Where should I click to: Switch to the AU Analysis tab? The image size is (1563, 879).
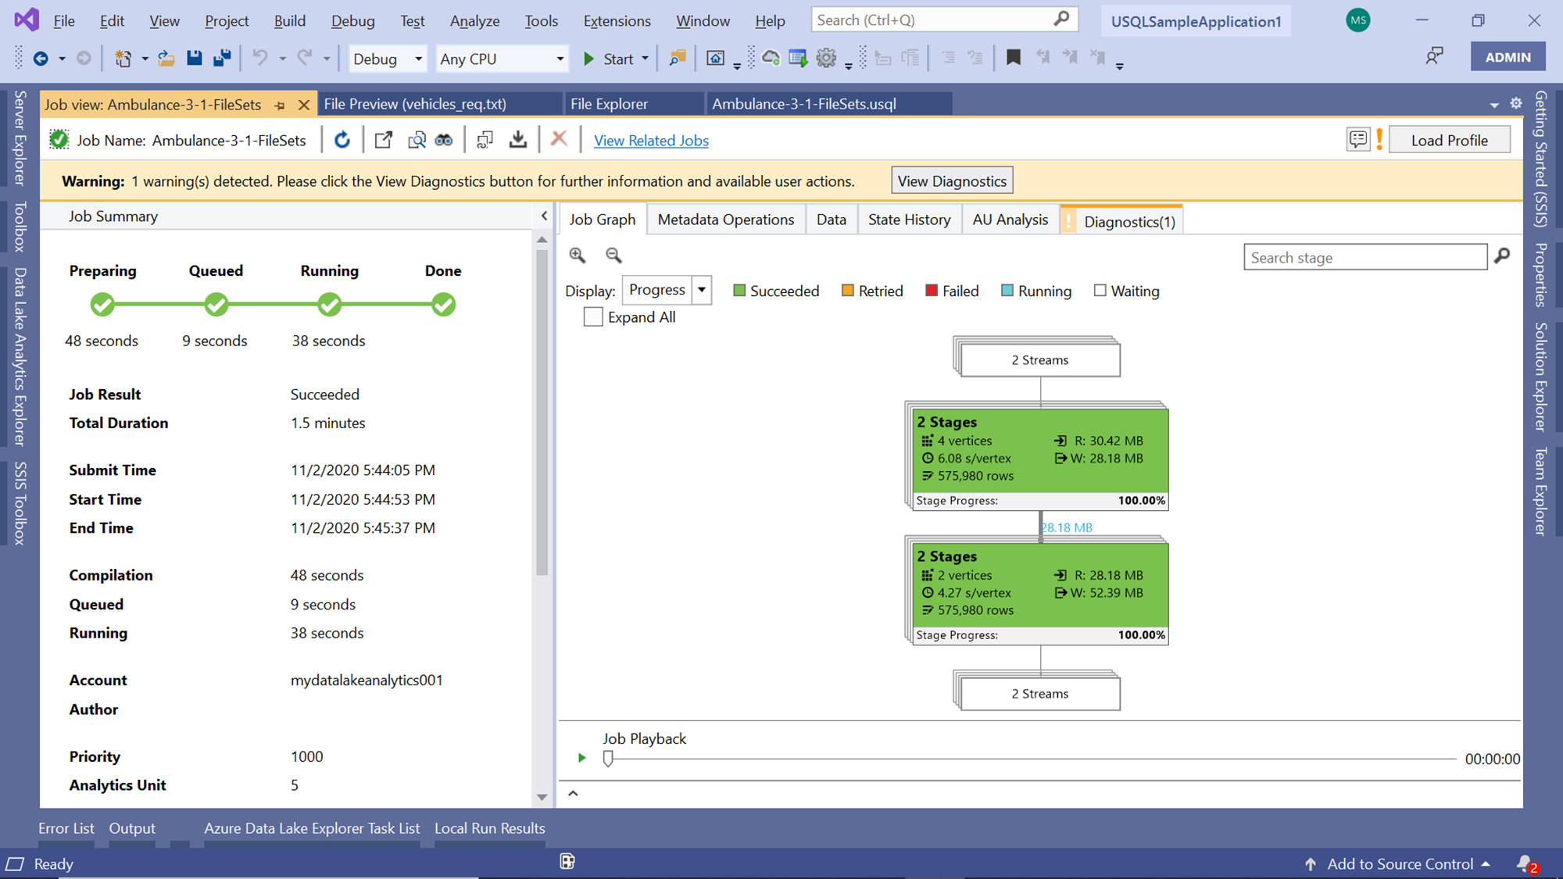pyautogui.click(x=1010, y=220)
